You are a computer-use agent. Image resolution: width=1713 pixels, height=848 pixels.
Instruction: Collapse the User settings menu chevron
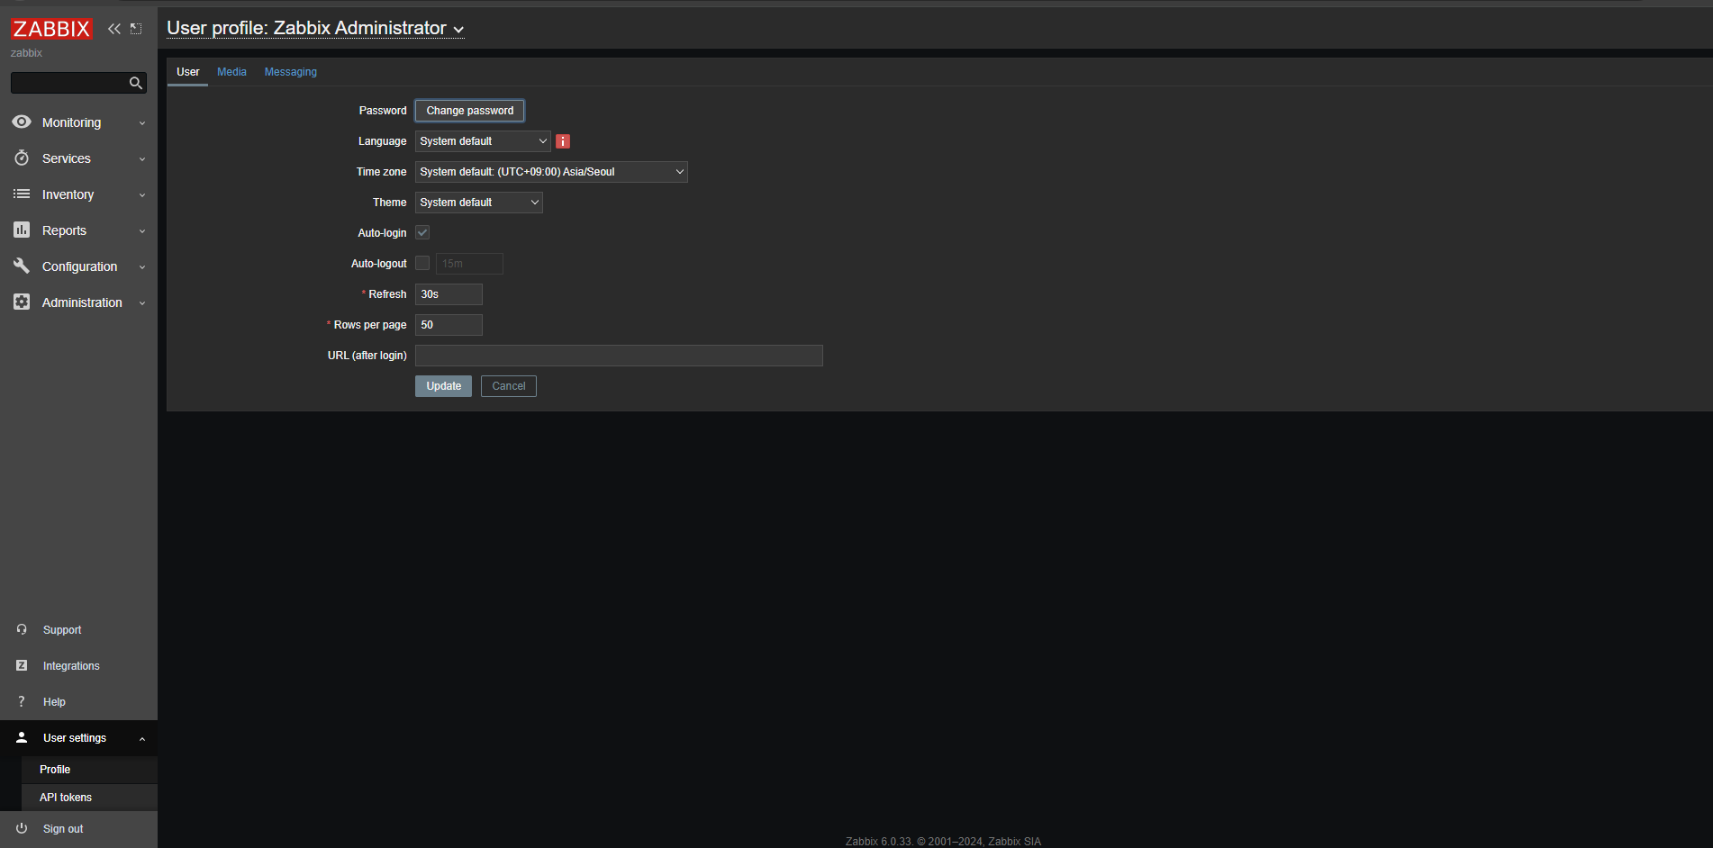point(142,739)
